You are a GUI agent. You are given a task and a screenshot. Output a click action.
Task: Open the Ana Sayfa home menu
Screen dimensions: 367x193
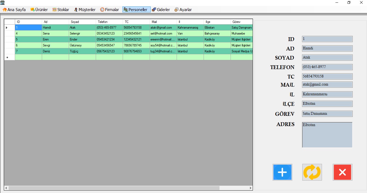[x=14, y=9]
